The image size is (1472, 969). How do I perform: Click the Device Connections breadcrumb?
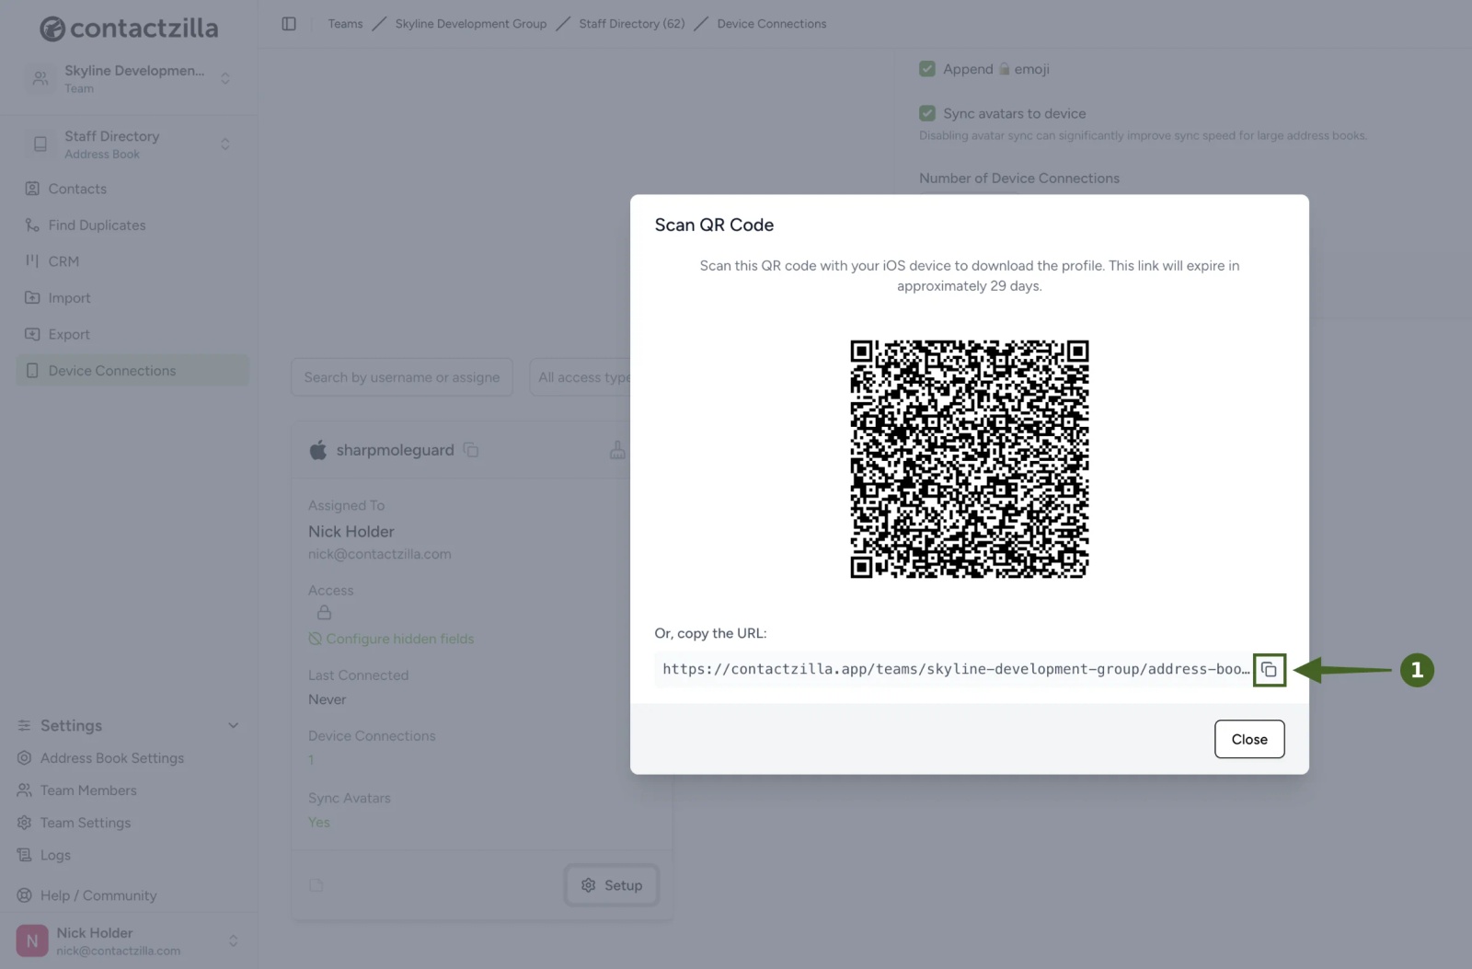(x=772, y=24)
